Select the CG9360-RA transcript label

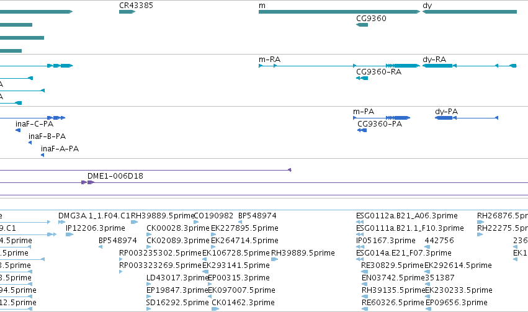pyautogui.click(x=379, y=72)
